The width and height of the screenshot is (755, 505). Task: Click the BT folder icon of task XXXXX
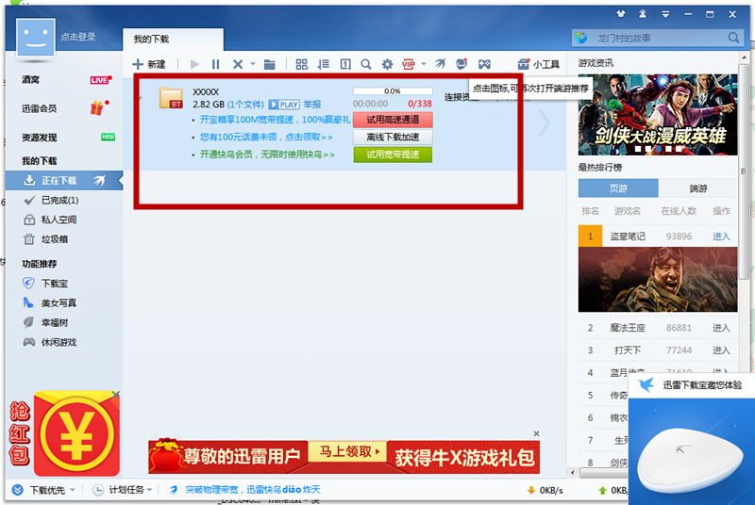click(171, 98)
